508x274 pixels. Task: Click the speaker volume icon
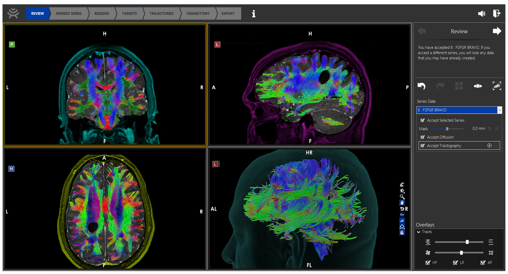pyautogui.click(x=482, y=13)
